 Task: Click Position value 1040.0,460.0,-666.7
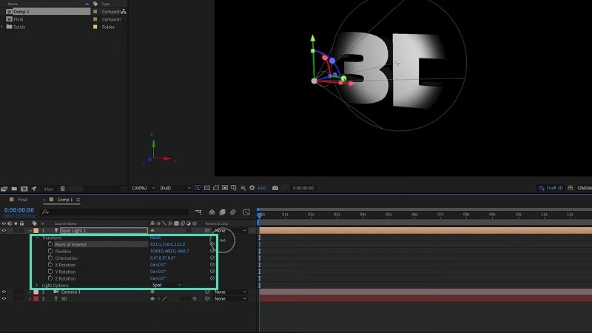(x=169, y=251)
